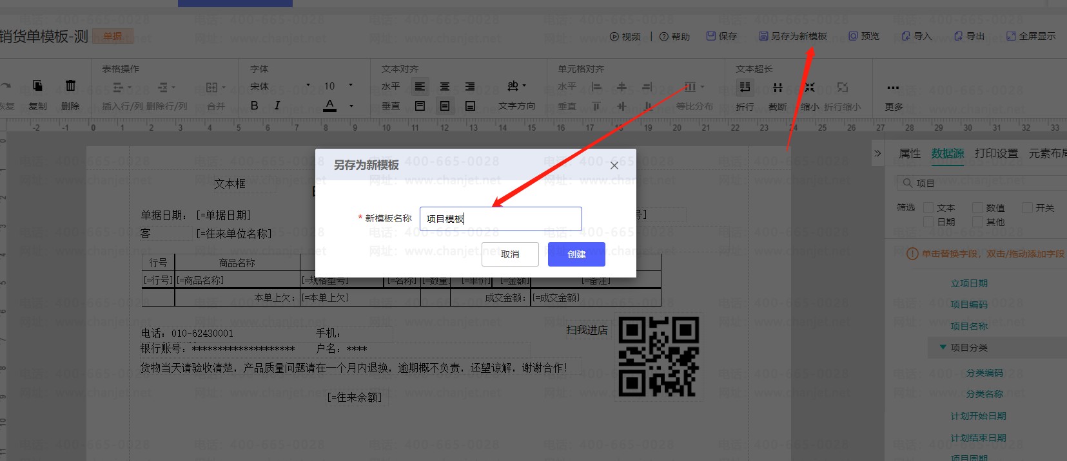Switch to the 属性 tab
This screenshot has width=1067, height=461.
[910, 153]
